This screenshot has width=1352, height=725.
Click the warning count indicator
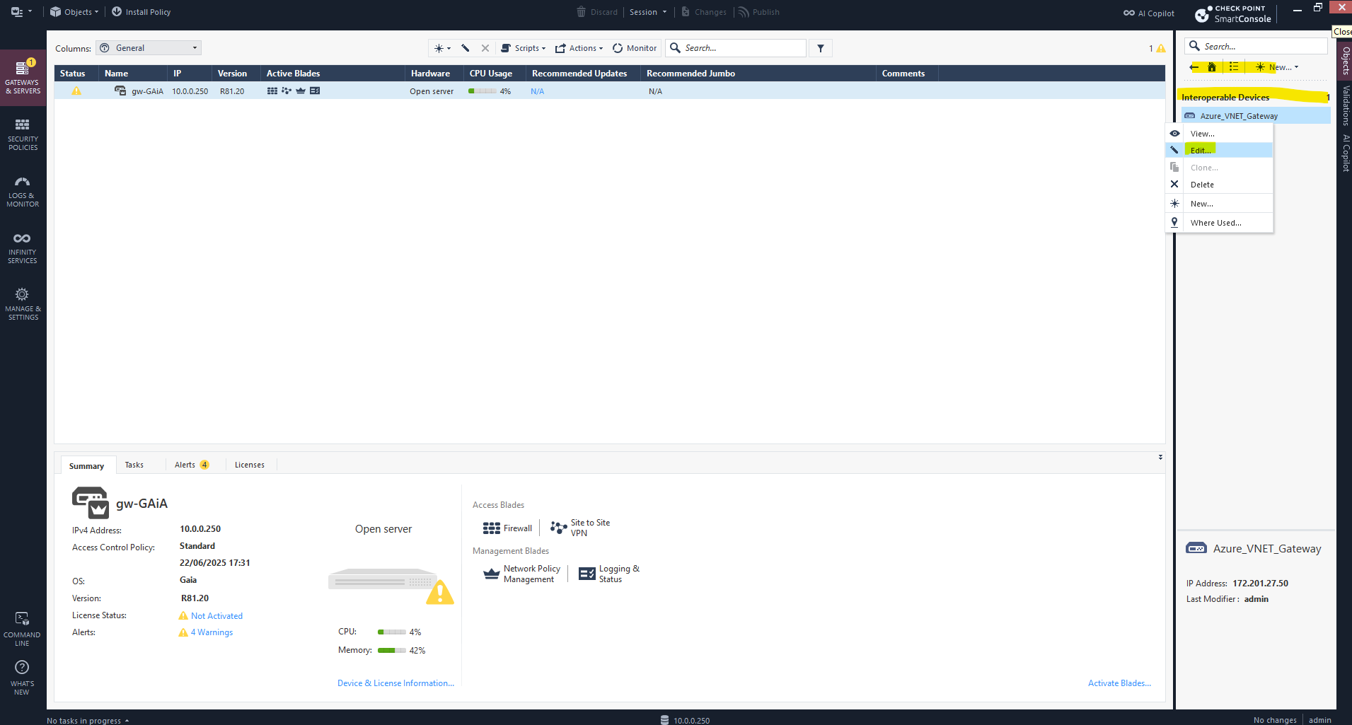1157,48
